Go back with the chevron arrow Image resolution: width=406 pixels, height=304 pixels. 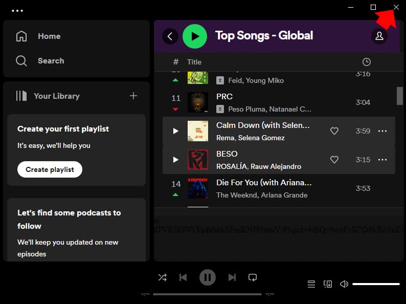tap(170, 36)
